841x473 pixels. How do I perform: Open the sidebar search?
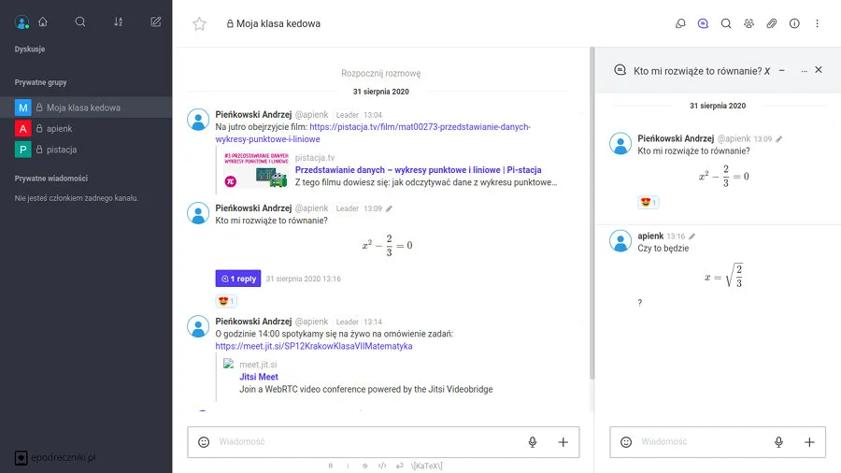coord(80,21)
